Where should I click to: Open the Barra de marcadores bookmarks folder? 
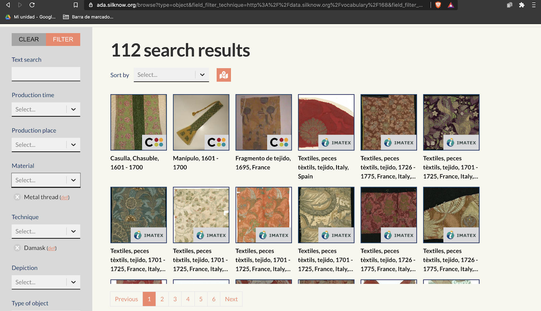pyautogui.click(x=88, y=17)
